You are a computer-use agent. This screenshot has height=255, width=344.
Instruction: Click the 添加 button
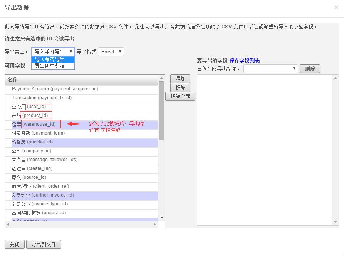180,78
